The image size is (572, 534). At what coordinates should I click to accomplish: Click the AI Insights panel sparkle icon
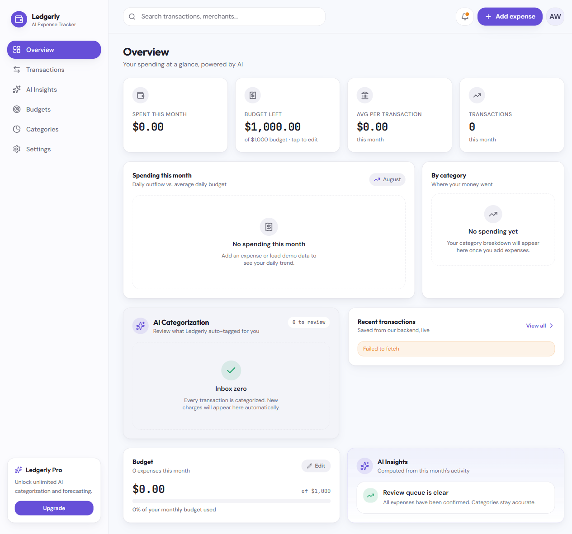(365, 466)
